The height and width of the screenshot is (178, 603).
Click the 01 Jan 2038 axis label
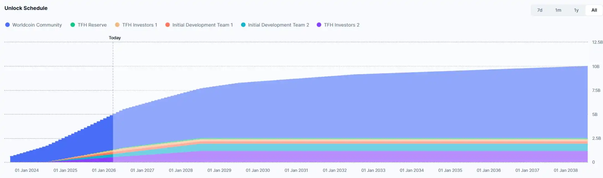[x=566, y=170]
